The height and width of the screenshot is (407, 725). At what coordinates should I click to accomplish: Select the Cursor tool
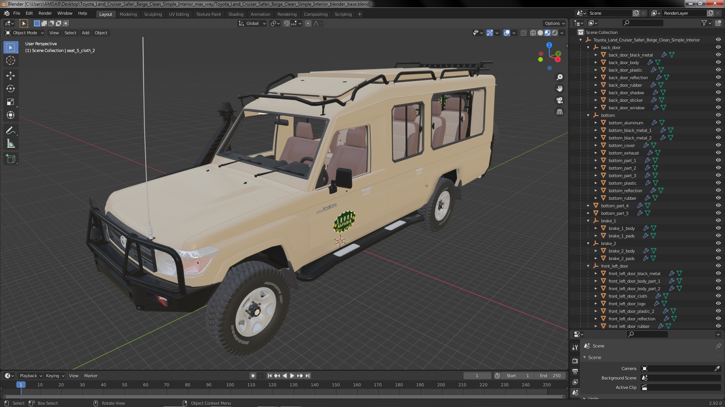pos(11,60)
